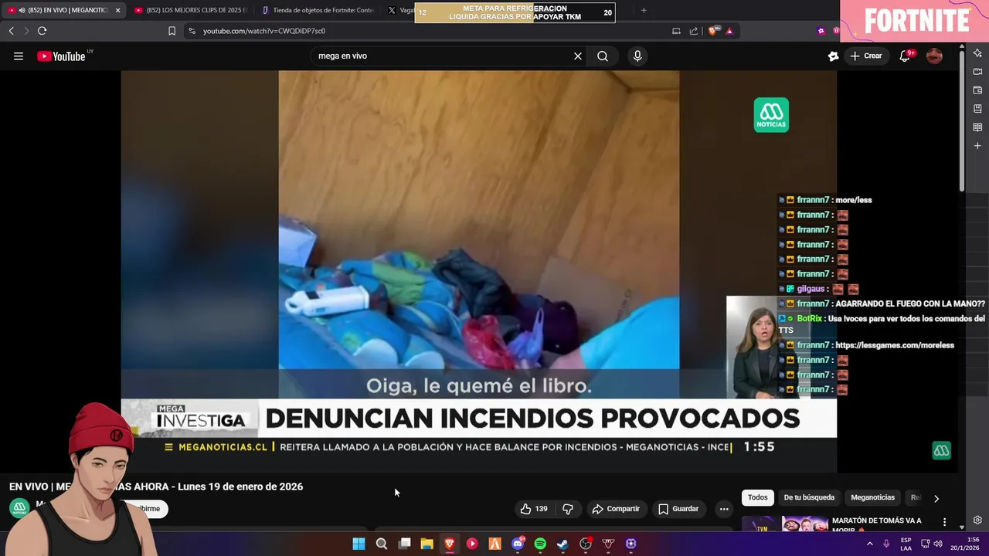Image resolution: width=989 pixels, height=556 pixels.
Task: Bookmark this page in Brave
Action: click(x=172, y=31)
